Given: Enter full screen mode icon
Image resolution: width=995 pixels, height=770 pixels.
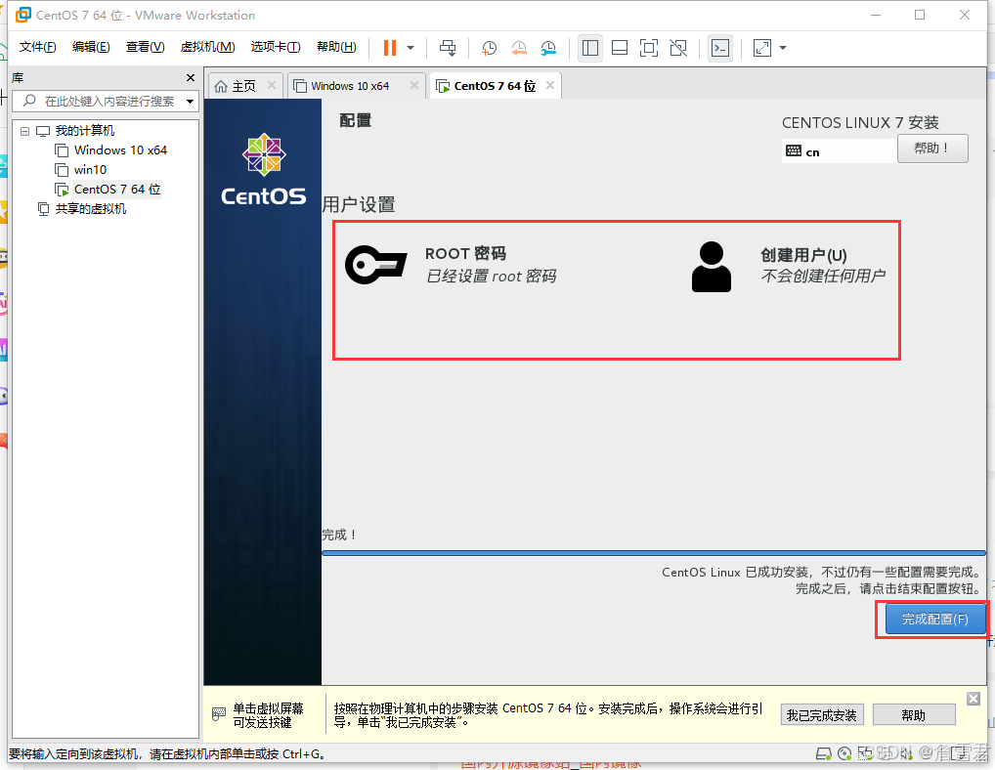Looking at the screenshot, I should (x=649, y=48).
